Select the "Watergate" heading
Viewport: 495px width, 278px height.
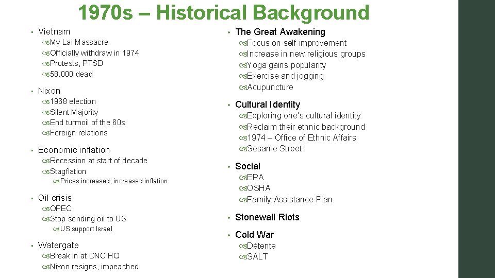tap(58, 245)
